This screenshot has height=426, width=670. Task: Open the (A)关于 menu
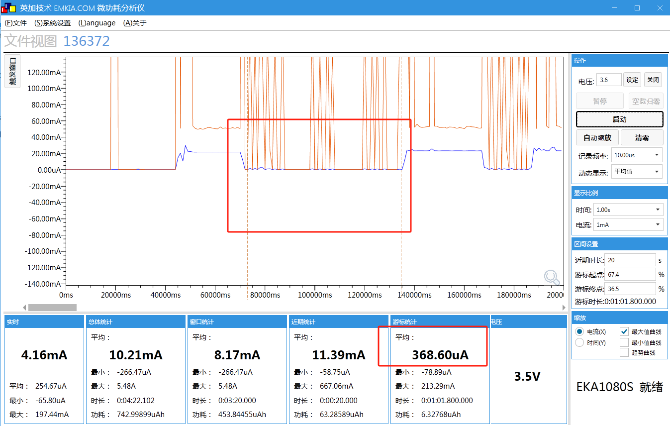[x=135, y=23]
